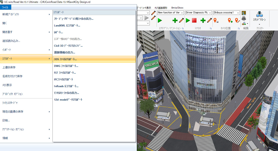The image size is (278, 151).
Task: Click the upper pencil icon beside the top dropdown
Action: [x=153, y=13]
